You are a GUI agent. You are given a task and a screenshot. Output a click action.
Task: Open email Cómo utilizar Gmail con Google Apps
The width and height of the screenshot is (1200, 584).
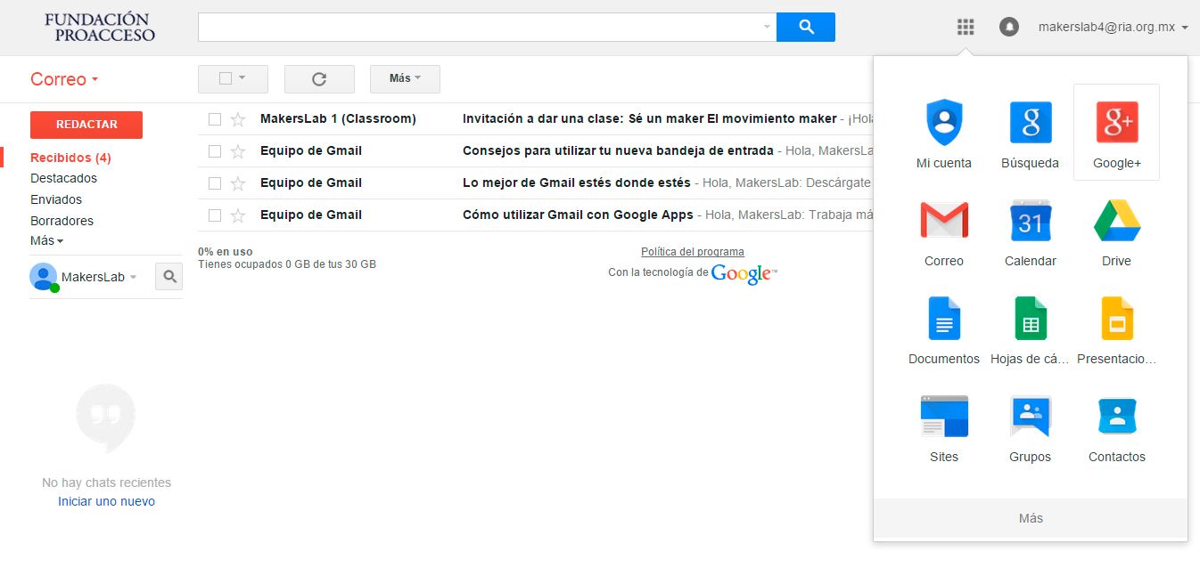coord(578,215)
